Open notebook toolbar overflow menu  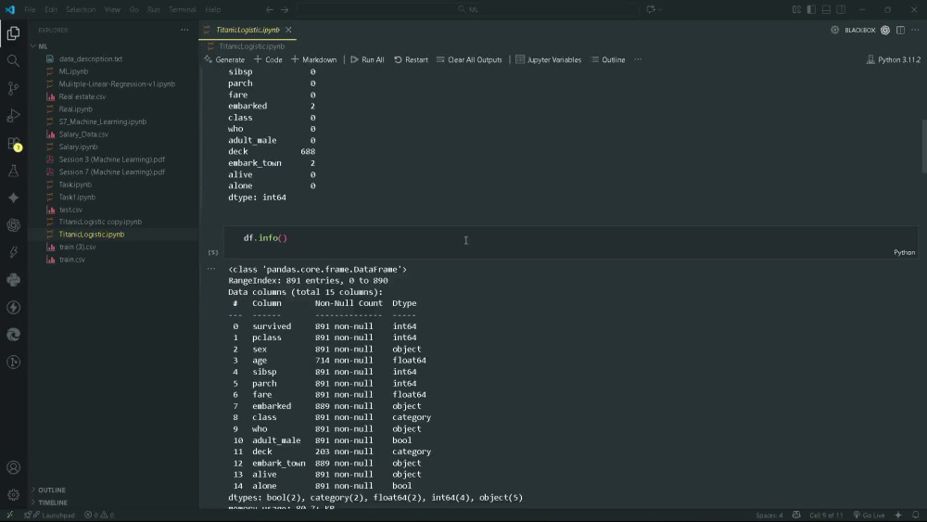[x=638, y=59]
